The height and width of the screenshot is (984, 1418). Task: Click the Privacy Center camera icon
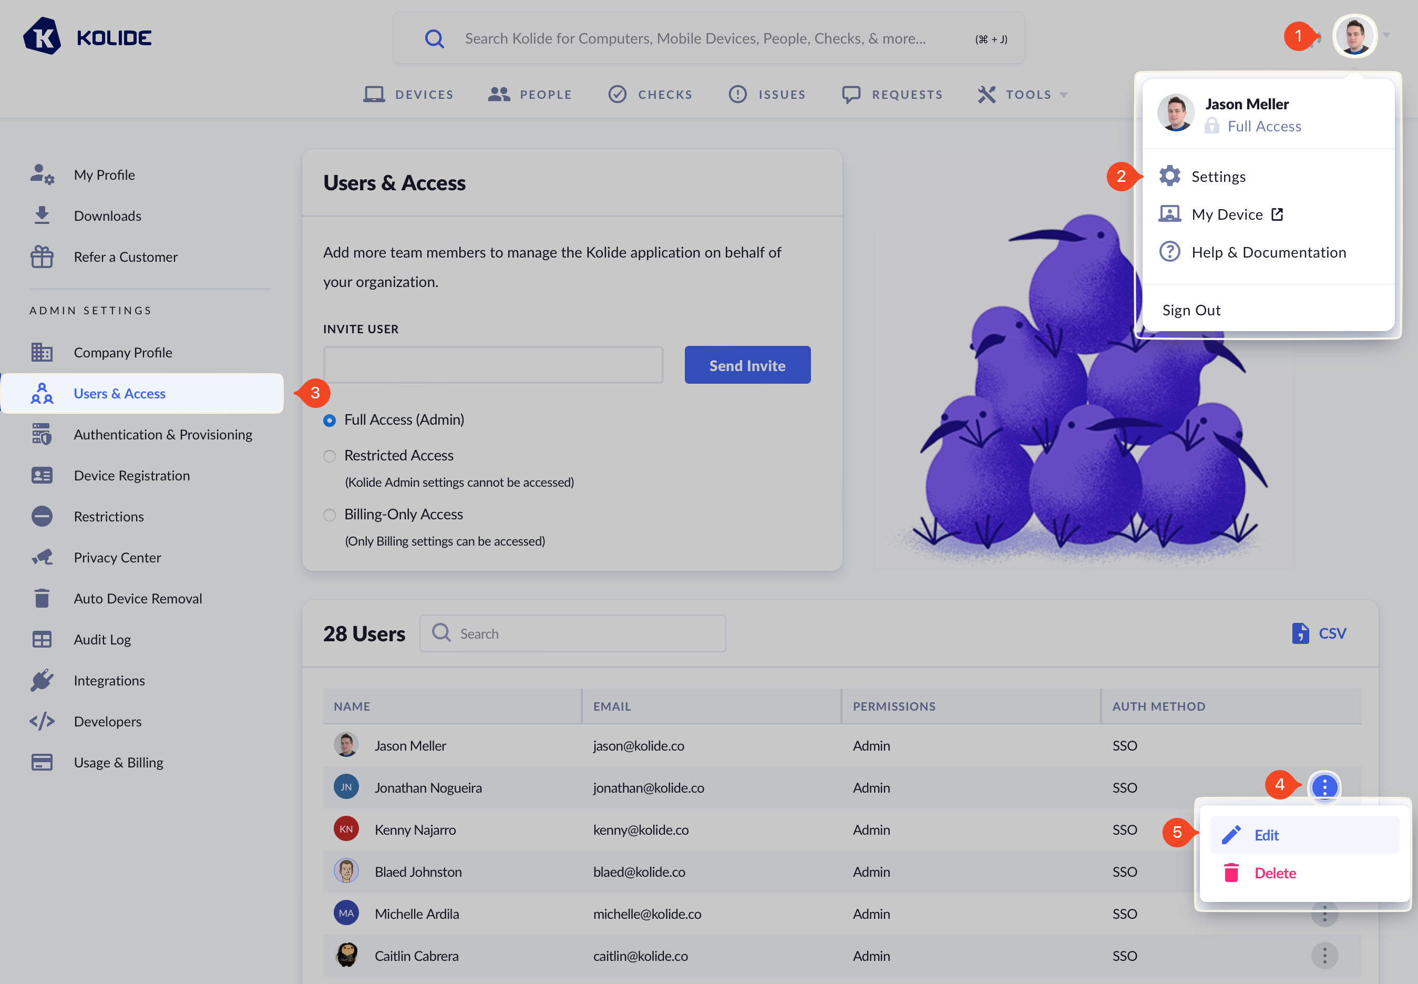tap(42, 557)
